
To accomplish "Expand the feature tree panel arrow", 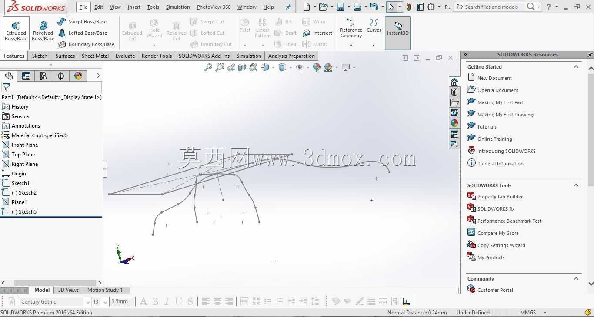I will pyautogui.click(x=98, y=76).
